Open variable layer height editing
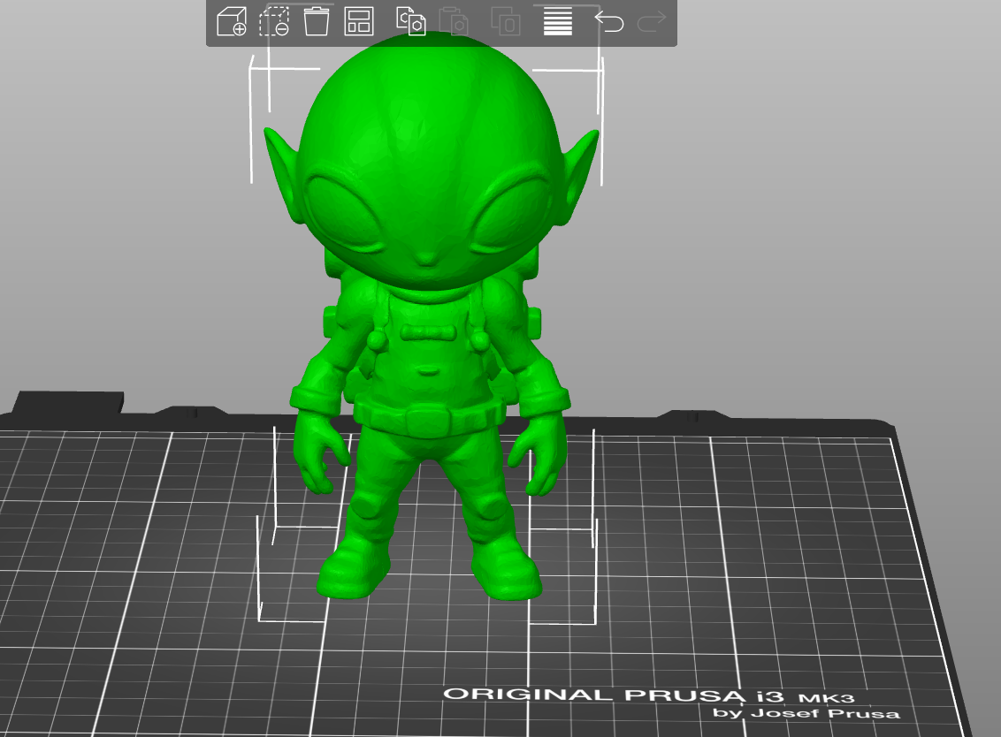 point(557,21)
